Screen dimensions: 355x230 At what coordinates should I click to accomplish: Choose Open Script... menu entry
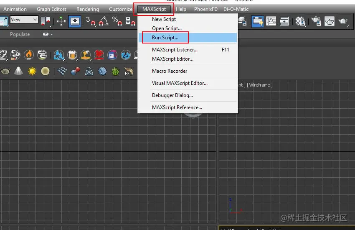(188, 28)
